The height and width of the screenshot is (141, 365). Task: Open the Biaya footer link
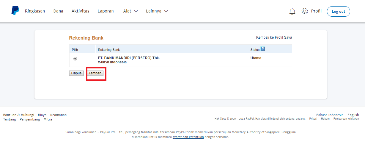[42, 115]
